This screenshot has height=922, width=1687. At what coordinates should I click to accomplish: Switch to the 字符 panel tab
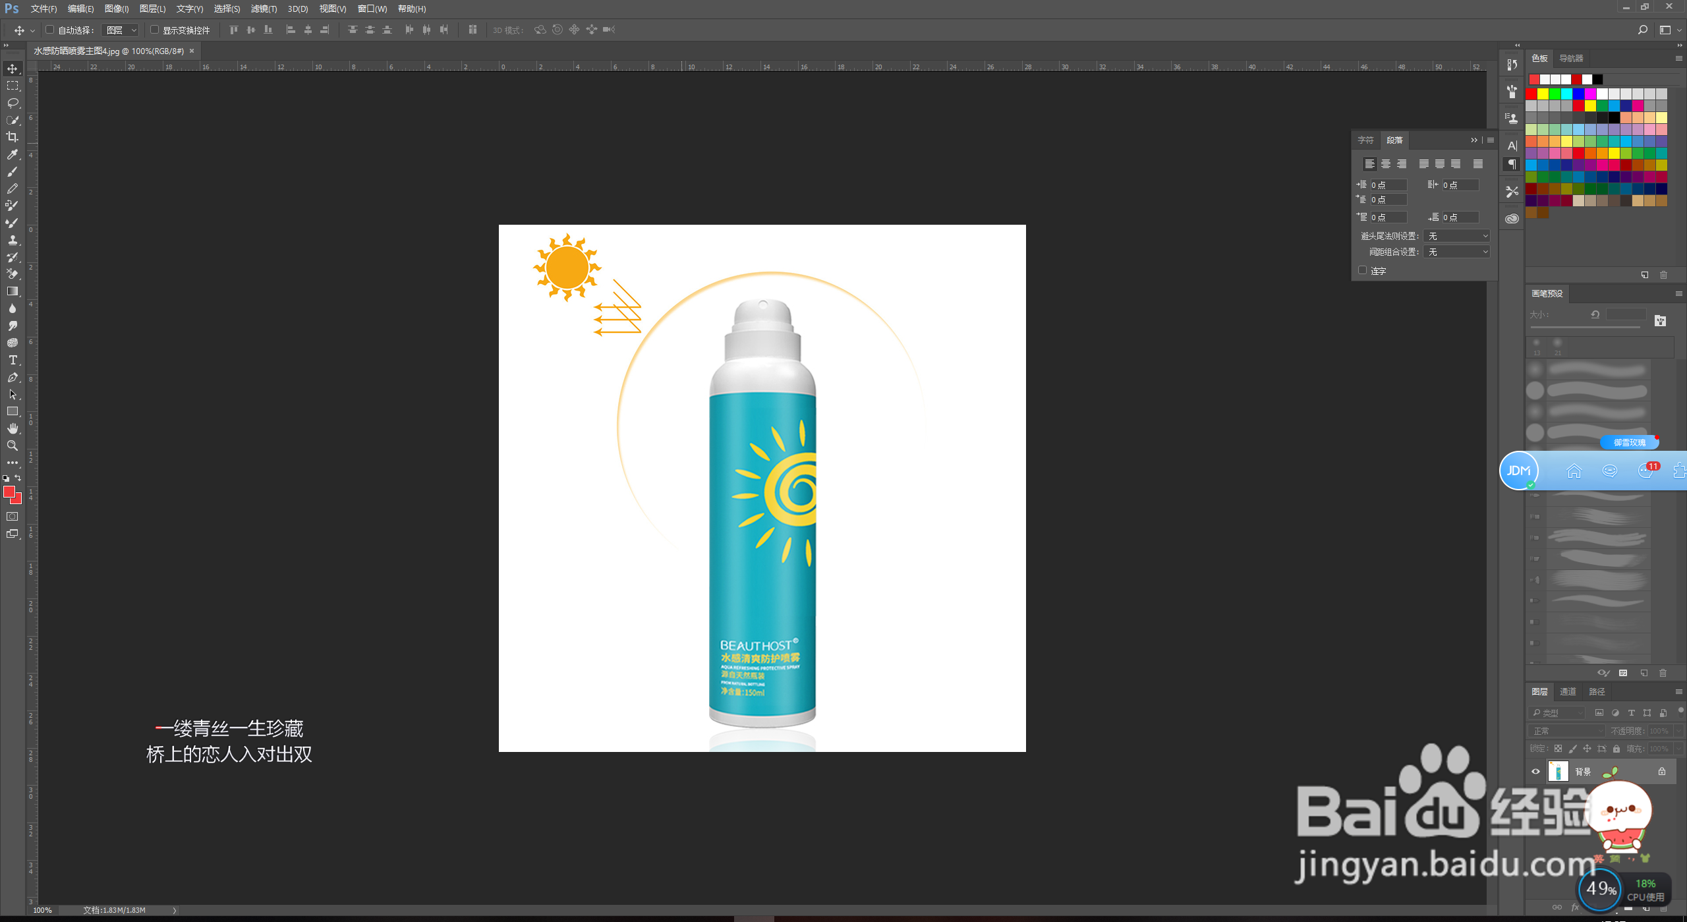(x=1365, y=140)
